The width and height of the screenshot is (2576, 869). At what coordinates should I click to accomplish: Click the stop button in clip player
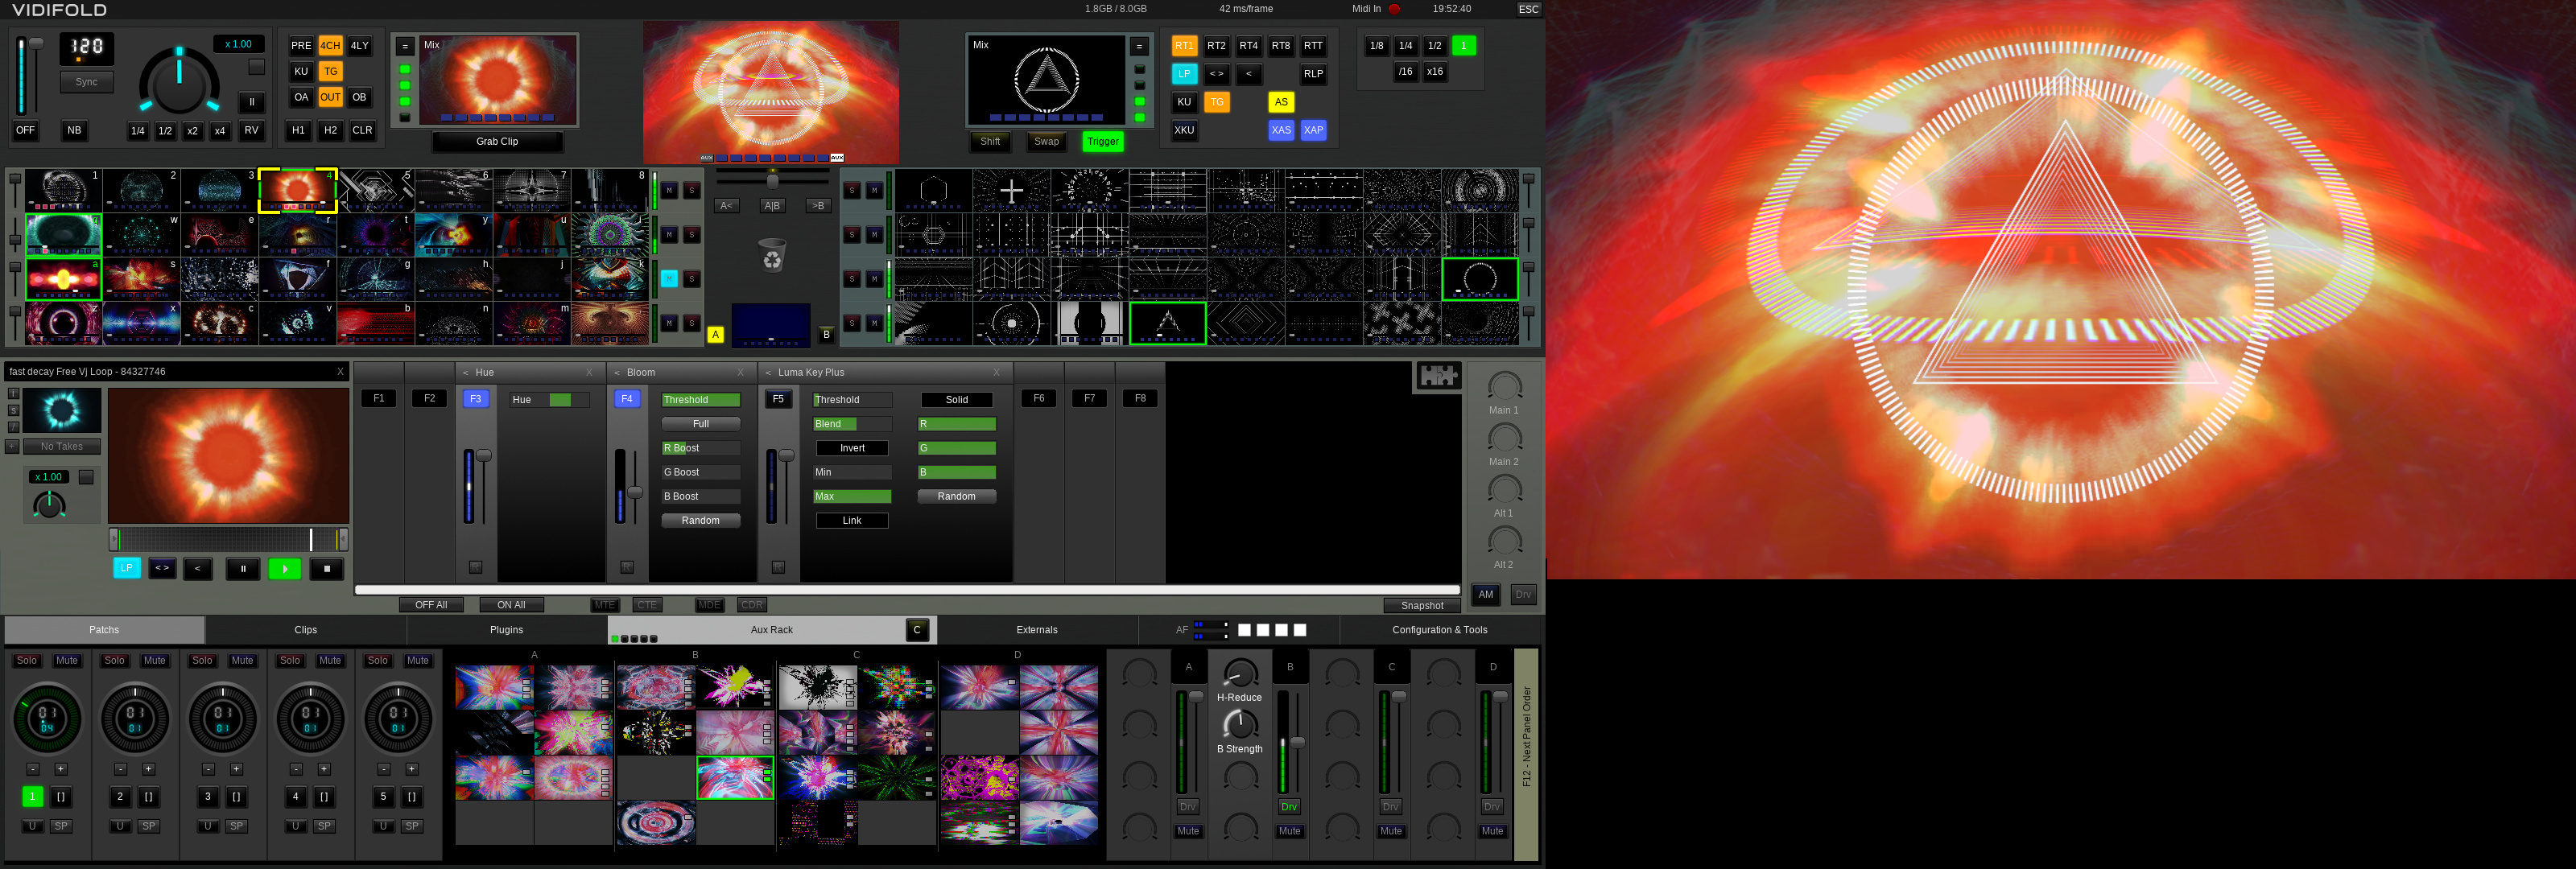click(x=327, y=569)
